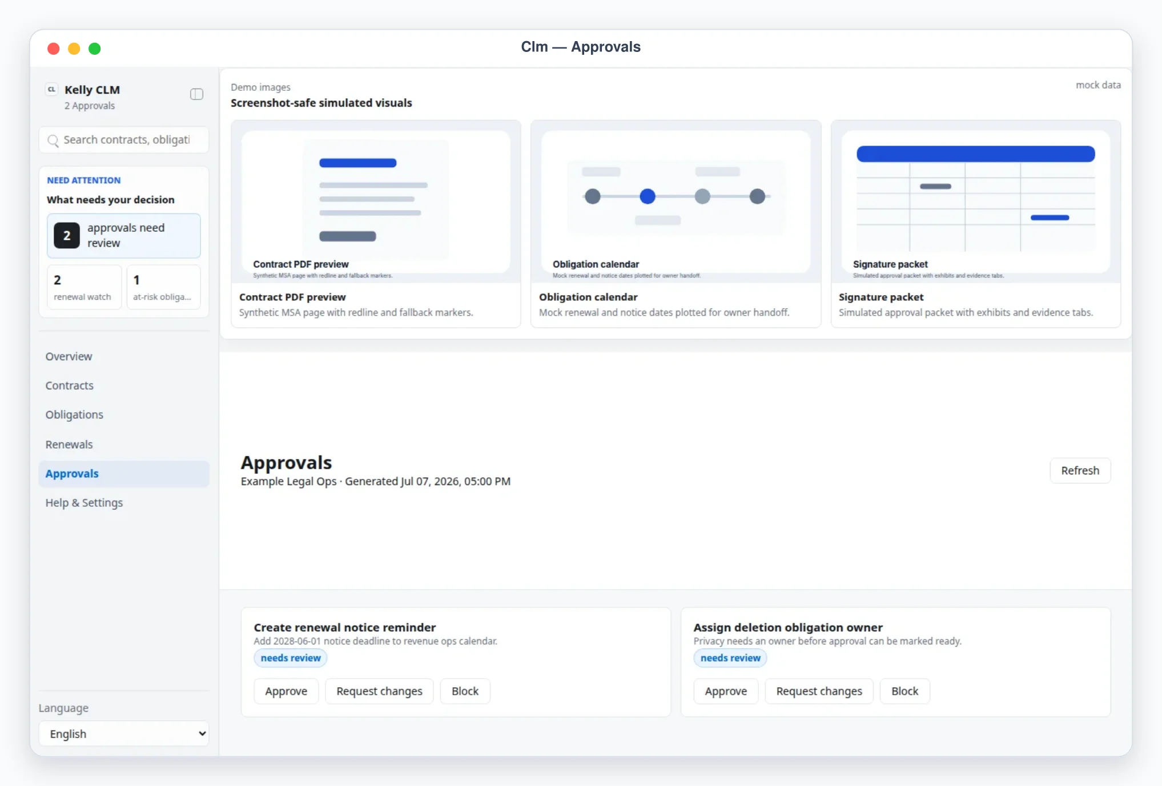Click the search magnifier icon
The height and width of the screenshot is (786, 1162).
[53, 140]
